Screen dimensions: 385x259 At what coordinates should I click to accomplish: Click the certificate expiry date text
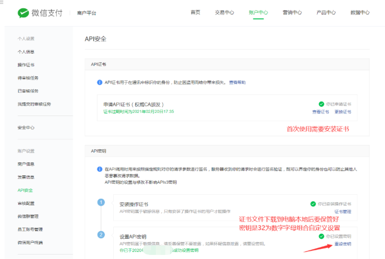coord(139,112)
